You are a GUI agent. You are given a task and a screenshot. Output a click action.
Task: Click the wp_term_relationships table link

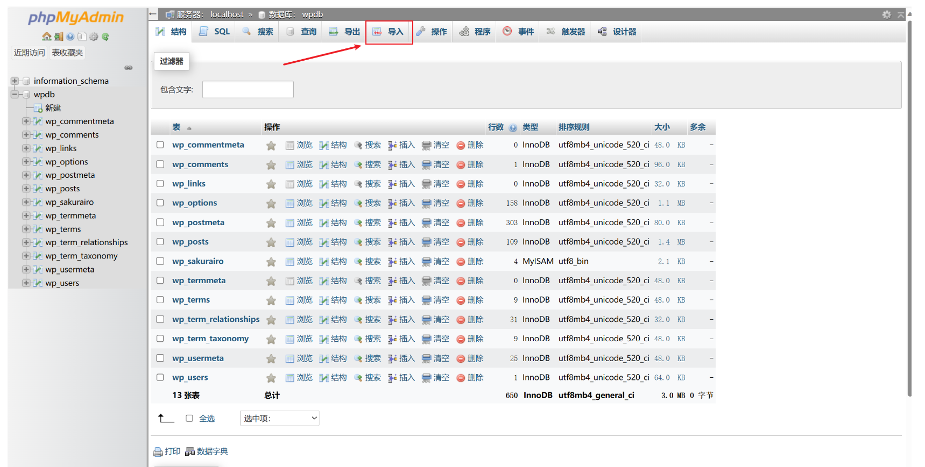[x=215, y=319]
